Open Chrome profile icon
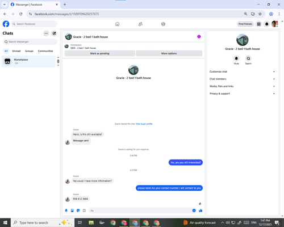 click(x=271, y=14)
